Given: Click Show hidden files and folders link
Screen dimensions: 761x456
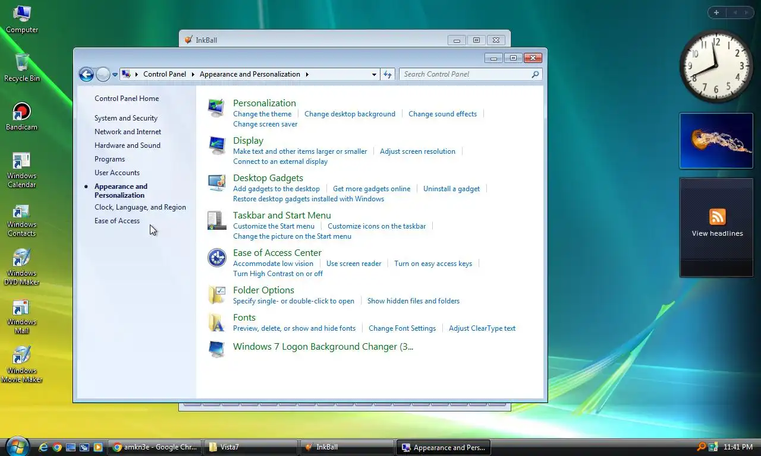Looking at the screenshot, I should (413, 301).
